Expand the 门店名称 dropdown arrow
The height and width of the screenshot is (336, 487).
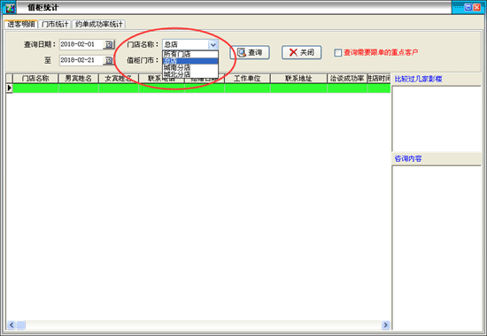point(213,45)
